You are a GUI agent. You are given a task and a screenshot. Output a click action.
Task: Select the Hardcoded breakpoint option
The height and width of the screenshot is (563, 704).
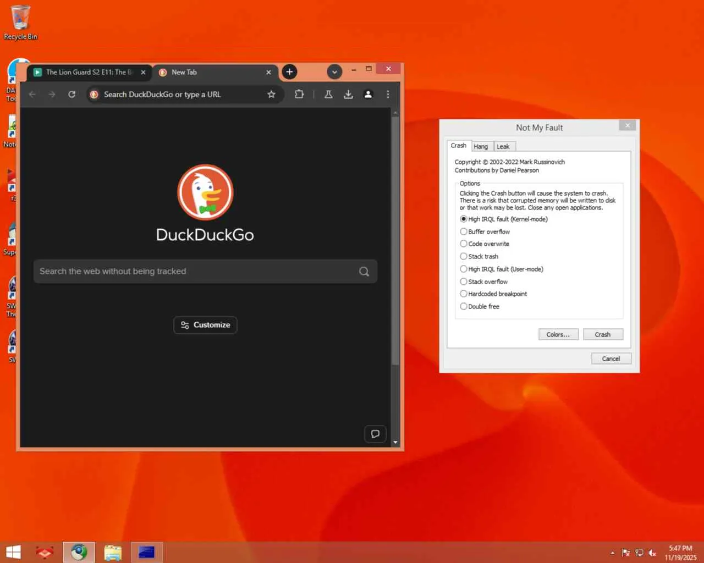(x=493, y=294)
